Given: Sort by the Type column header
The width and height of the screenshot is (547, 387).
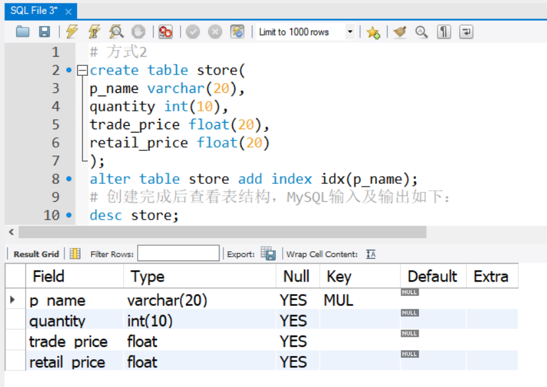Looking at the screenshot, I should 200,276.
